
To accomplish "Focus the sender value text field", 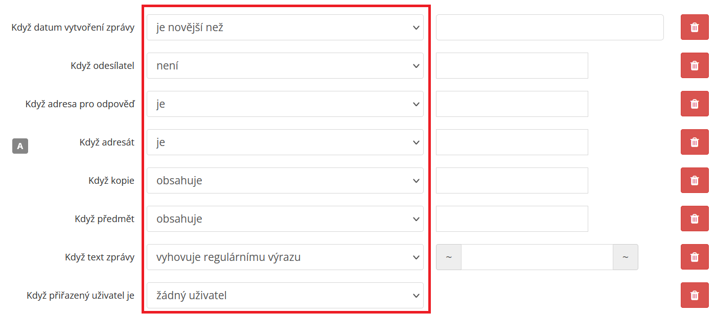I will point(512,65).
